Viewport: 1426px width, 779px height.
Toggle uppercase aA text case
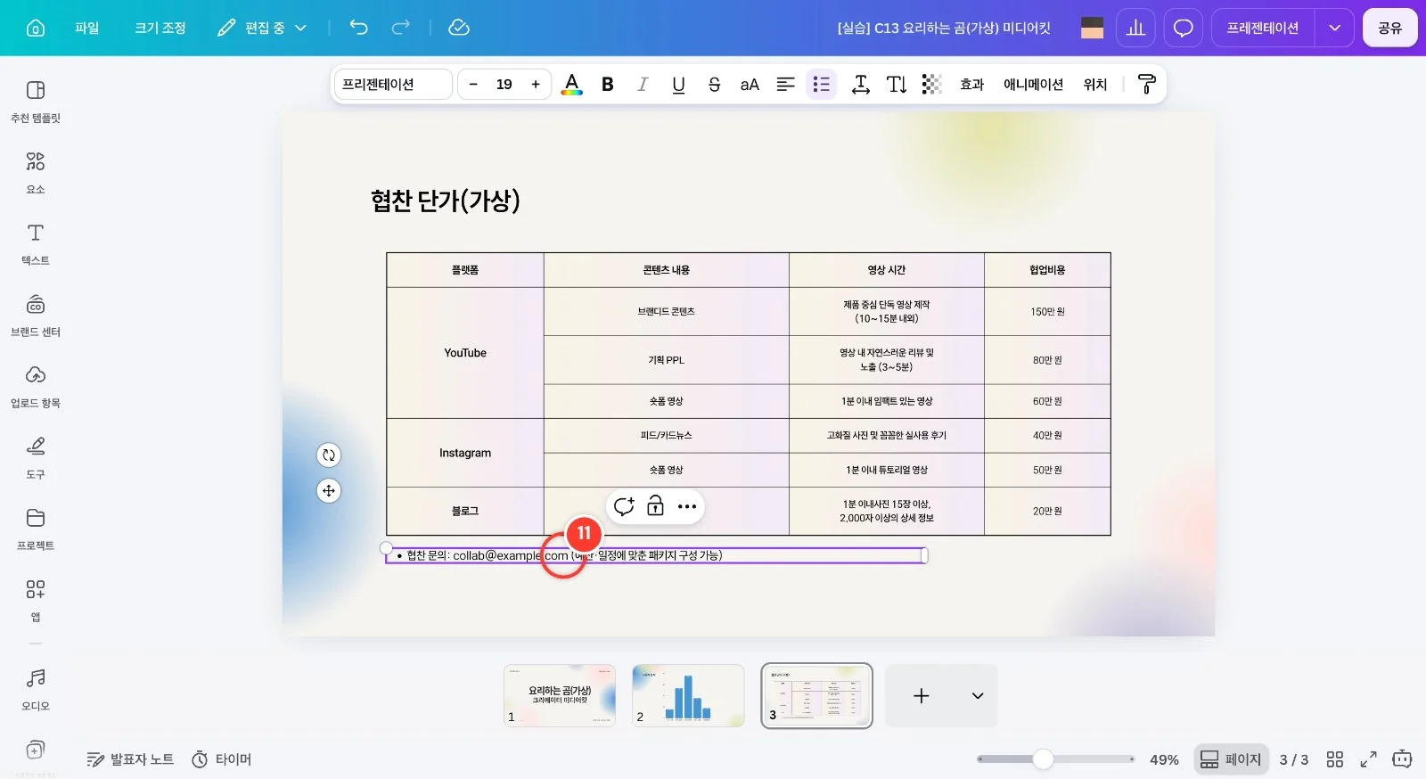pyautogui.click(x=750, y=84)
